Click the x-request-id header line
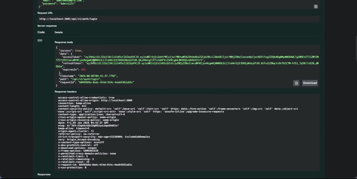357x179 pixels. 95,165
